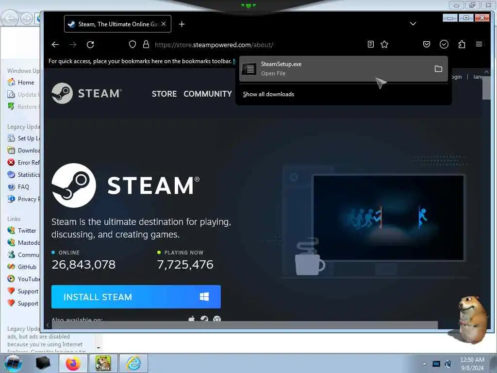This screenshot has width=497, height=373.
Task: Click the Steam Deck platform icon
Action: (x=204, y=319)
